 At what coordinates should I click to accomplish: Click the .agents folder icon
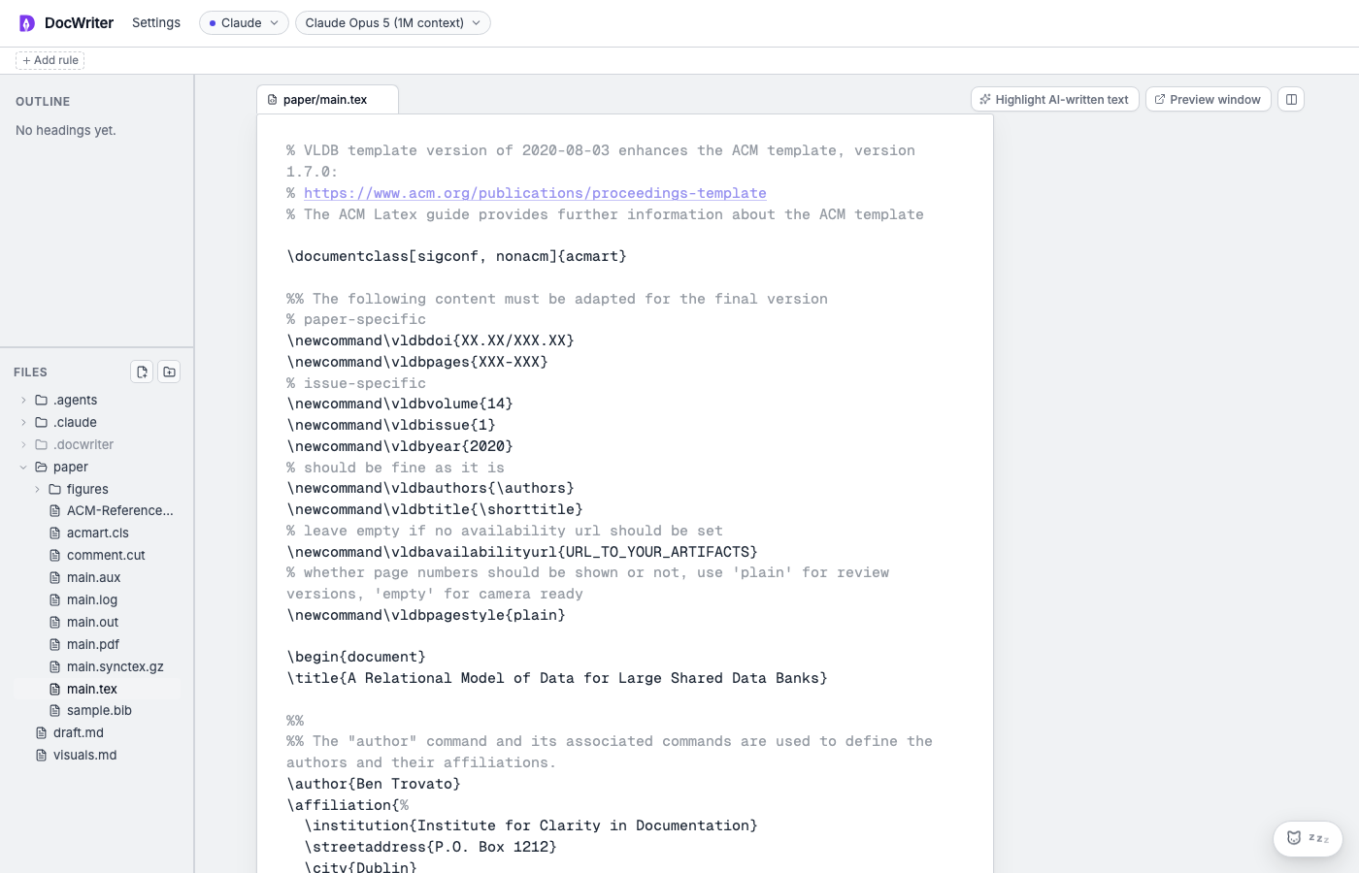tap(41, 400)
